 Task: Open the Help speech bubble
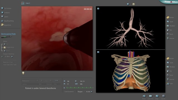pos(157,97)
